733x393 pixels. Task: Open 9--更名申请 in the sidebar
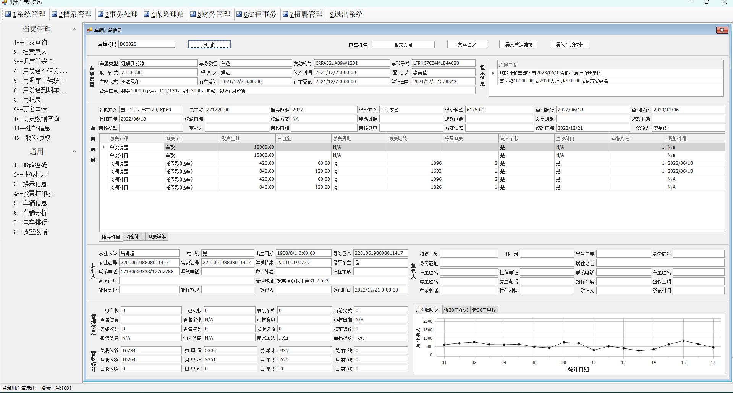point(31,109)
